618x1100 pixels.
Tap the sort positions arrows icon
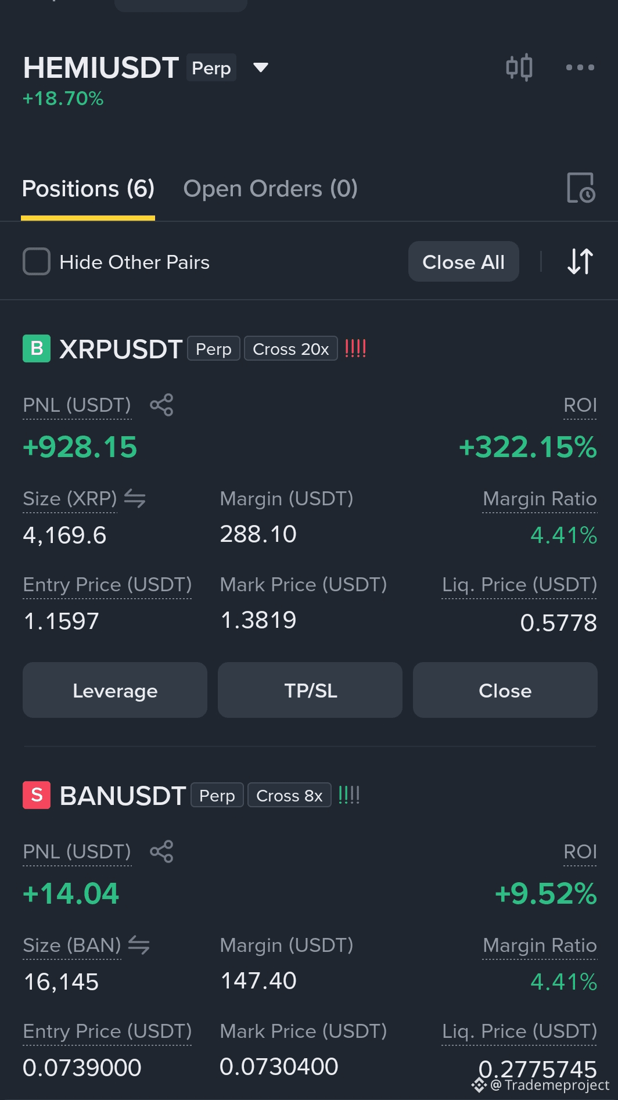[580, 261]
